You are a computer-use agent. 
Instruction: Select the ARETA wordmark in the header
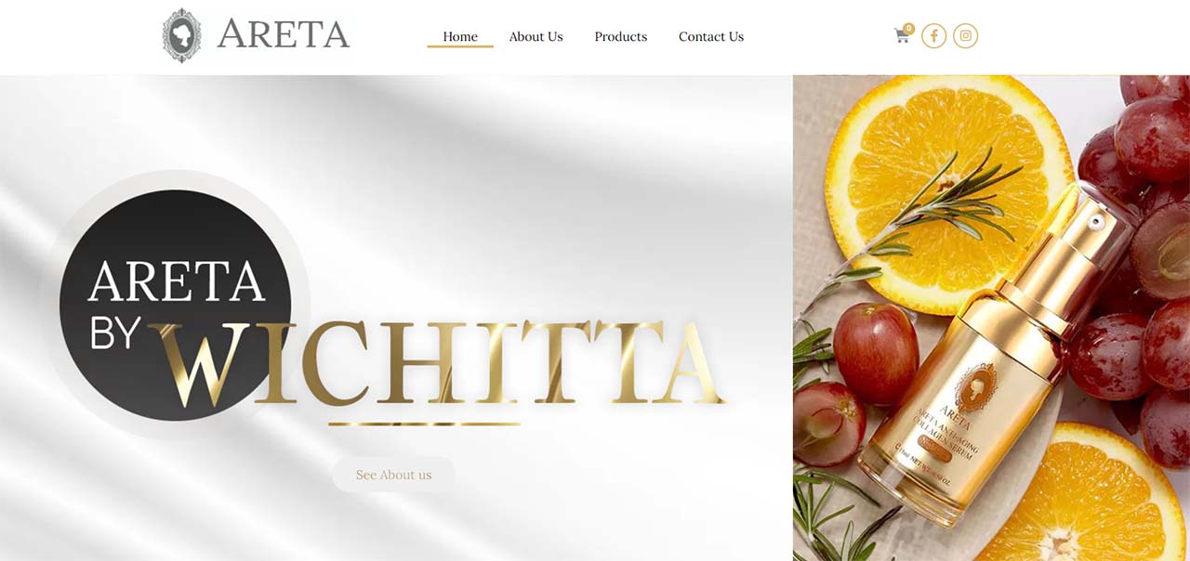tap(283, 34)
